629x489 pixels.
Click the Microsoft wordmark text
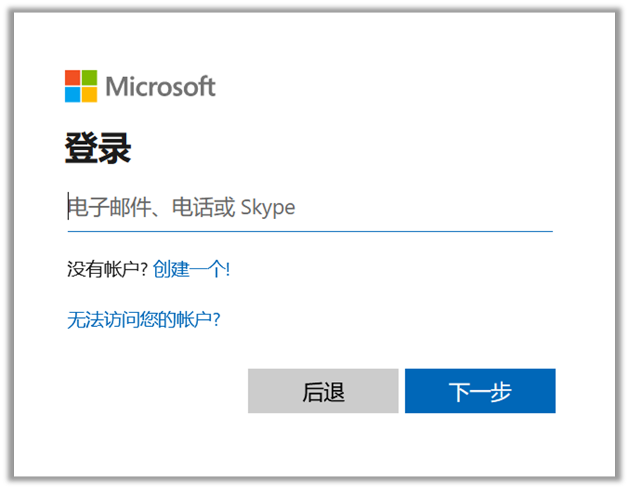[x=161, y=87]
